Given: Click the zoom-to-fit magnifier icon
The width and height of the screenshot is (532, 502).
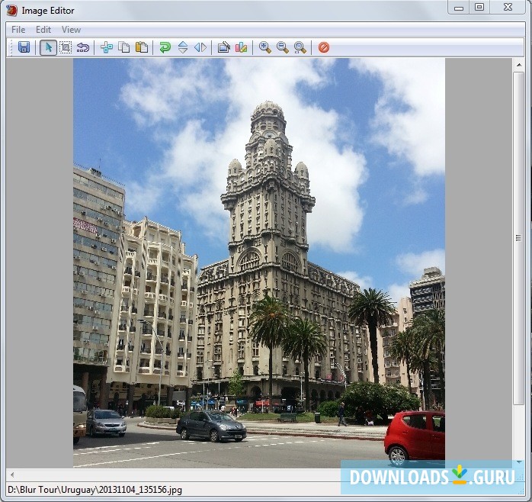Looking at the screenshot, I should (300, 47).
